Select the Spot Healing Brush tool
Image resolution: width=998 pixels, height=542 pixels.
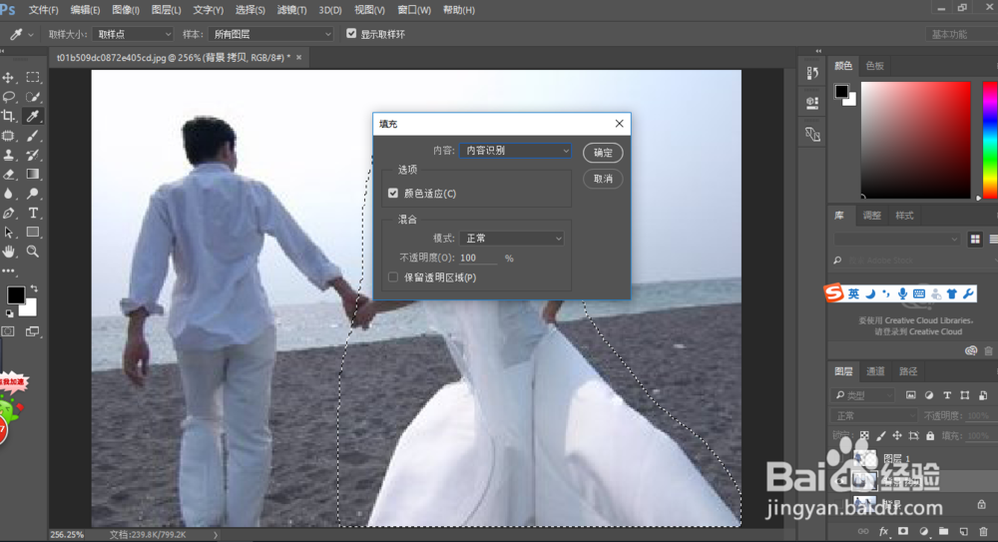coord(8,136)
